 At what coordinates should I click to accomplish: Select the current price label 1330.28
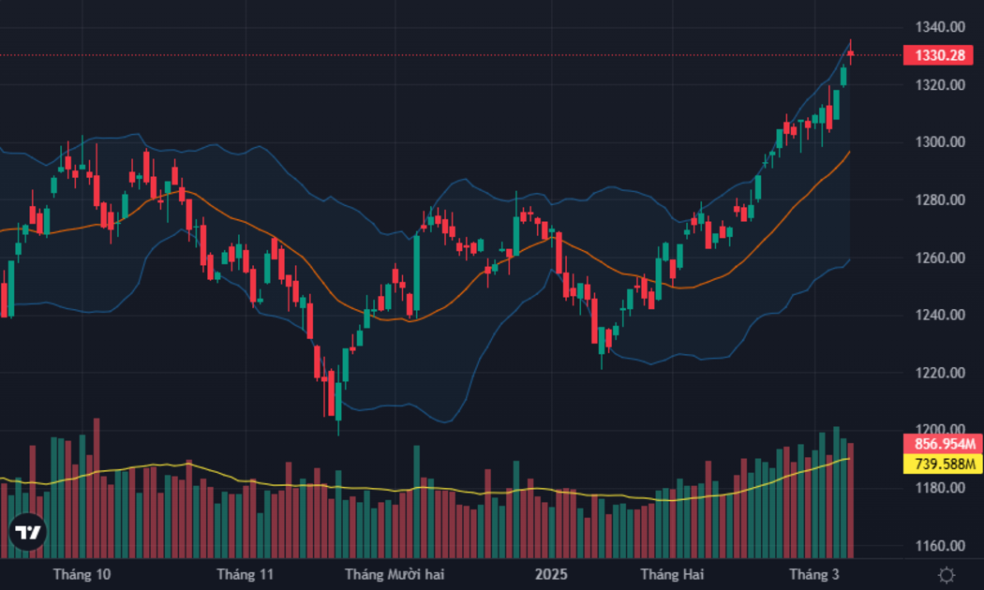pos(938,55)
